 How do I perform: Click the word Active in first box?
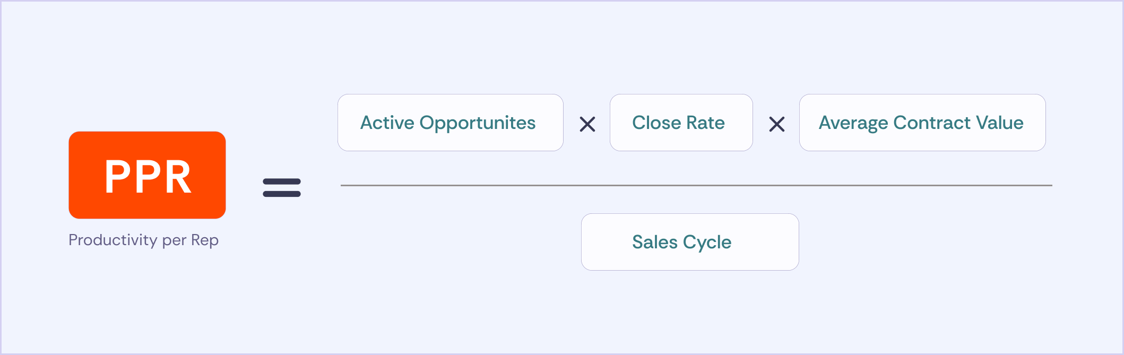click(387, 123)
